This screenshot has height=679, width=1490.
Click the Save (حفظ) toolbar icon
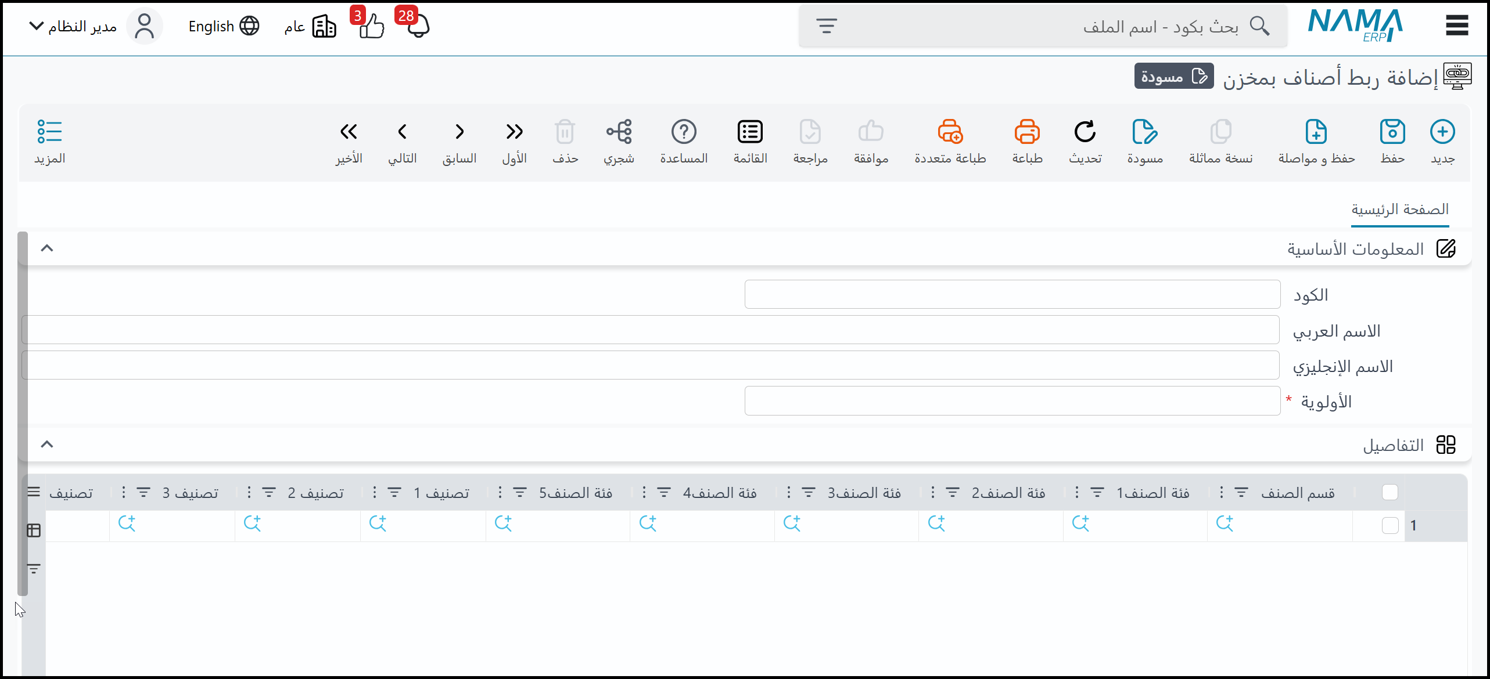(x=1392, y=132)
